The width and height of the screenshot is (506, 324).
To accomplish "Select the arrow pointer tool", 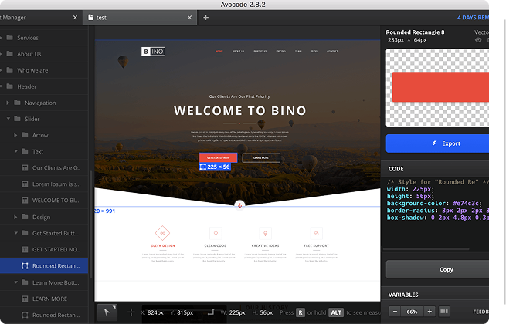I will point(107,312).
